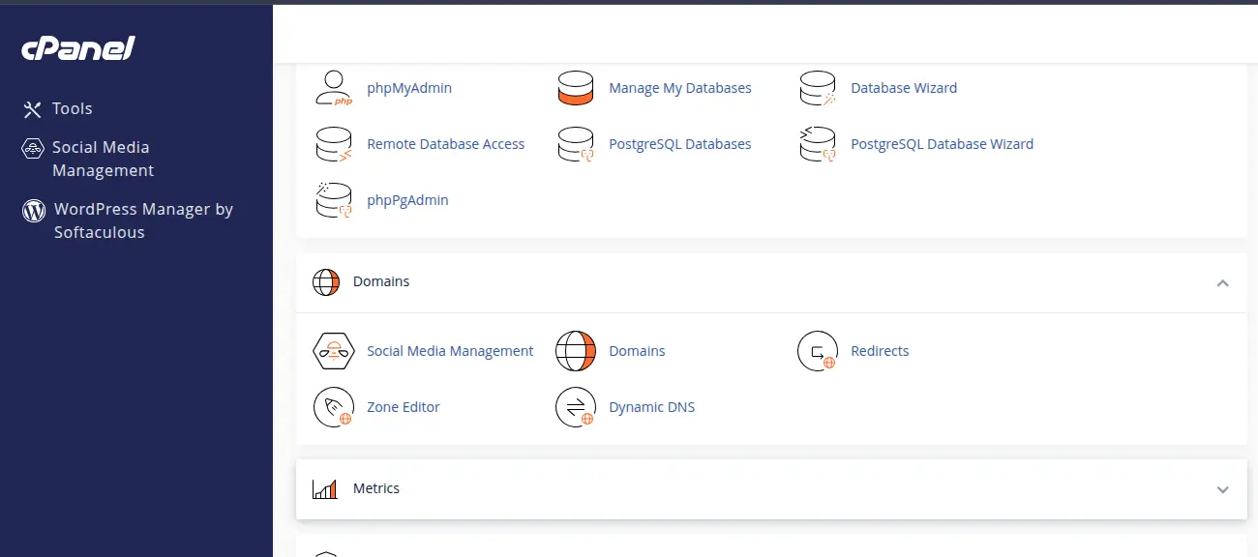This screenshot has height=557, width=1258.
Task: Click the Manage My Databases icon
Action: (575, 88)
